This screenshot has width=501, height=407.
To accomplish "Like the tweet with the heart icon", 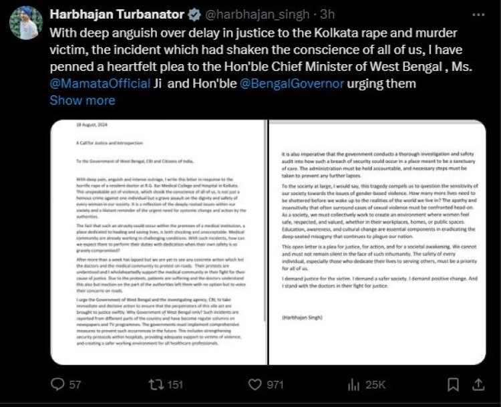I will click(255, 384).
